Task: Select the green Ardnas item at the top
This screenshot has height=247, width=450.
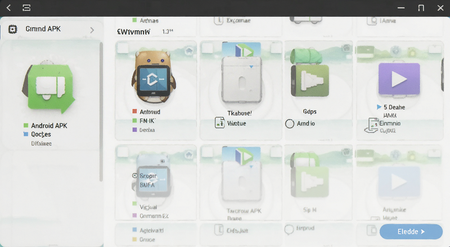Action: [x=145, y=21]
